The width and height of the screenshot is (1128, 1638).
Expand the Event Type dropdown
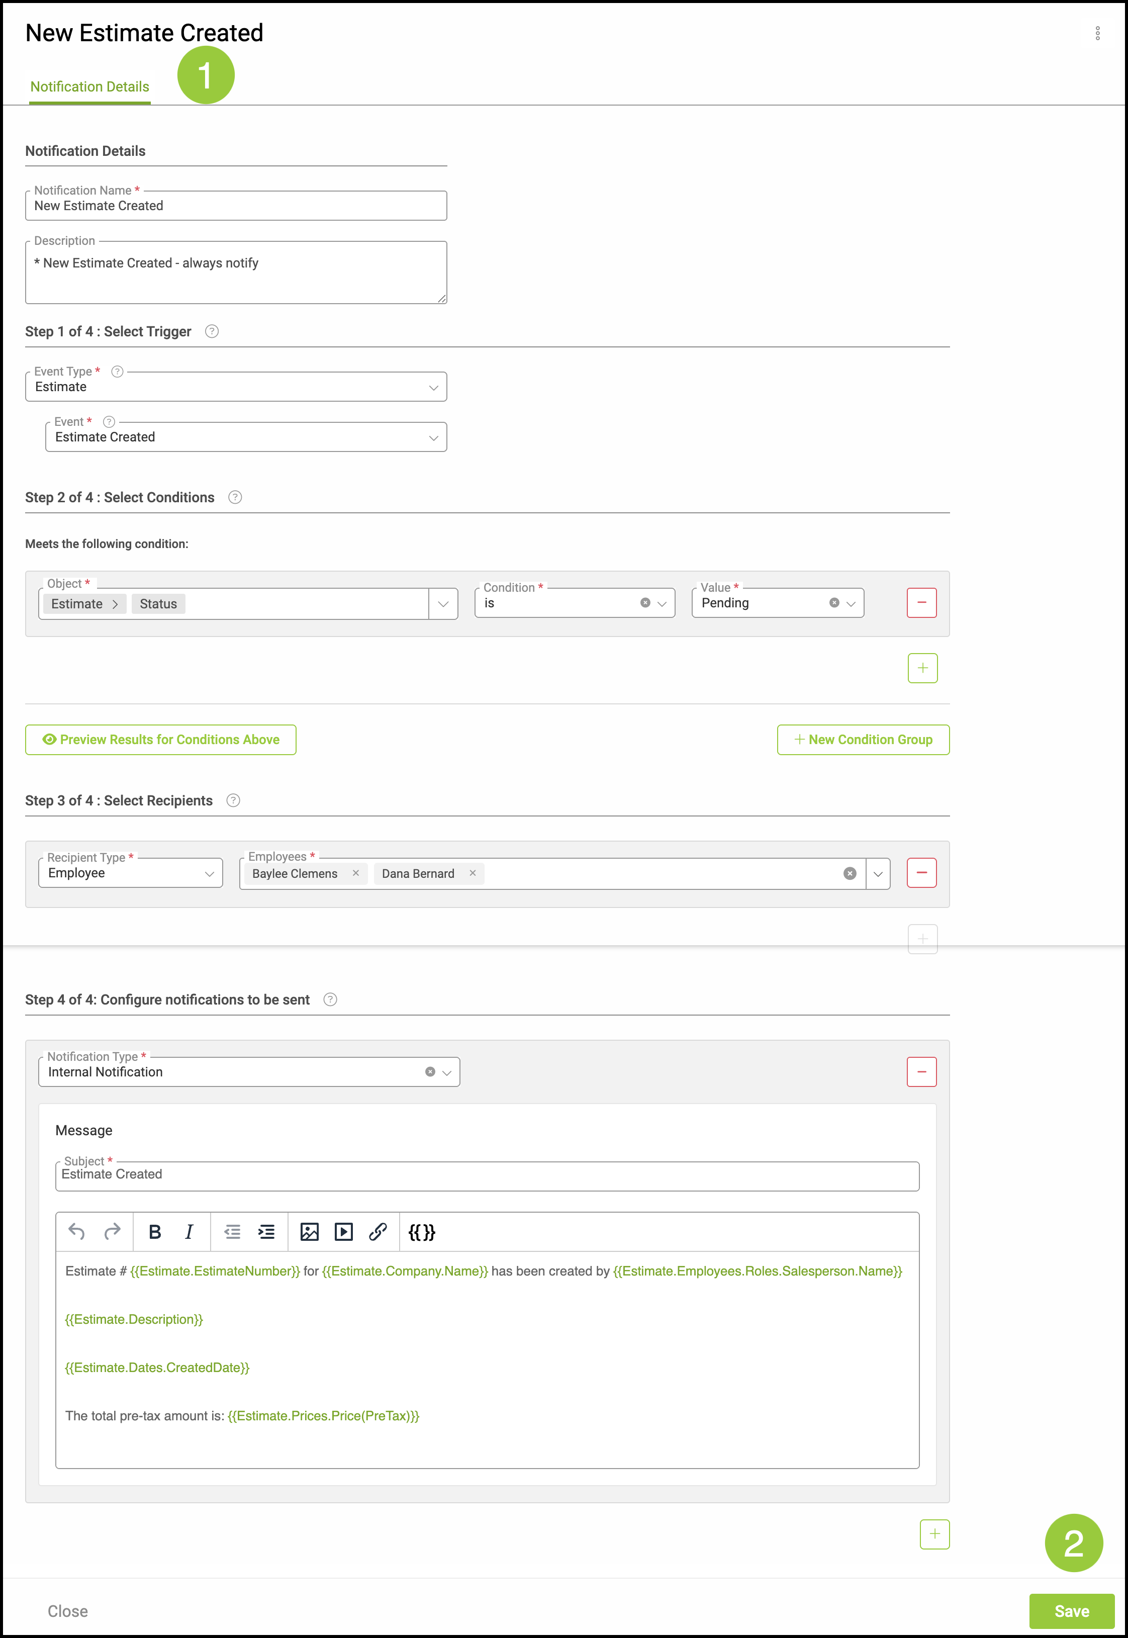tap(433, 388)
